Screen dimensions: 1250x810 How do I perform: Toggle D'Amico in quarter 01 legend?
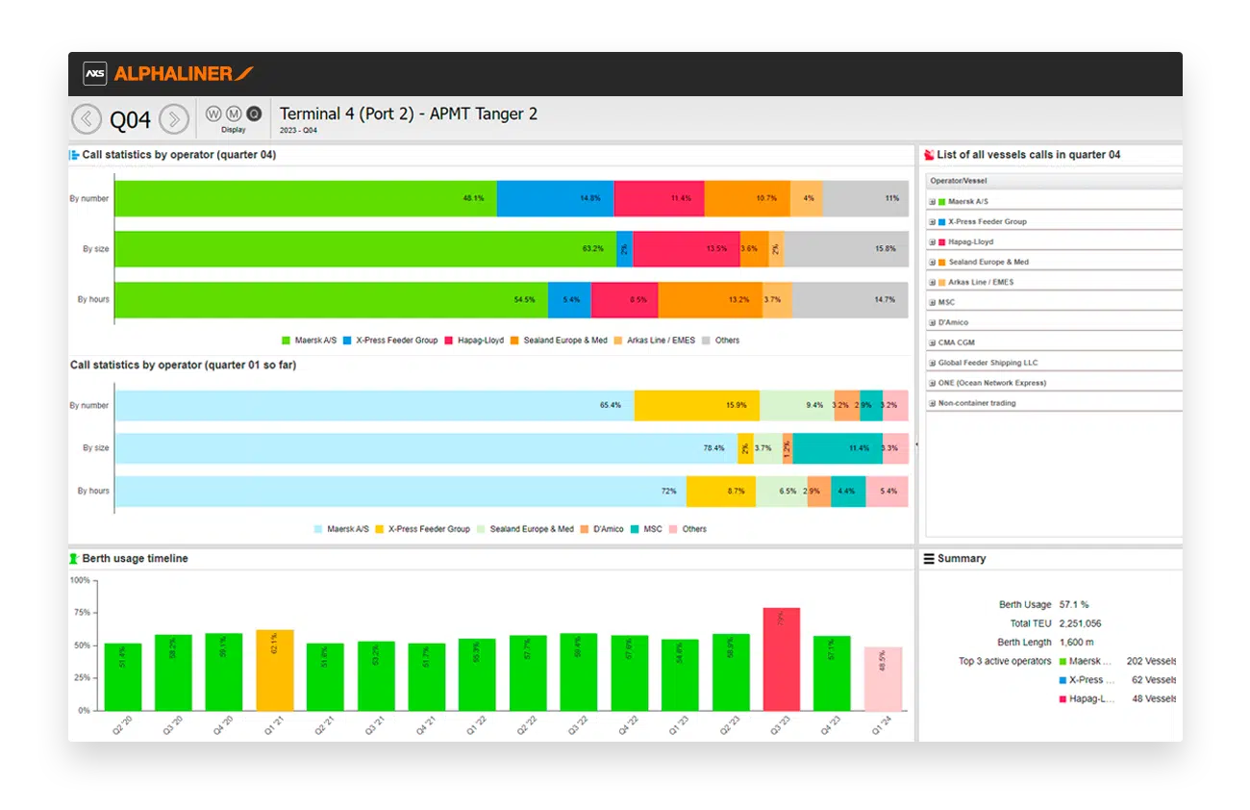[x=603, y=530]
